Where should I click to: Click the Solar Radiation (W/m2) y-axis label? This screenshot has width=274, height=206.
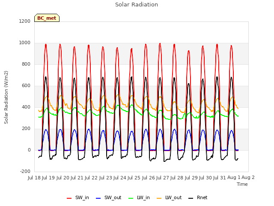(6, 97)
